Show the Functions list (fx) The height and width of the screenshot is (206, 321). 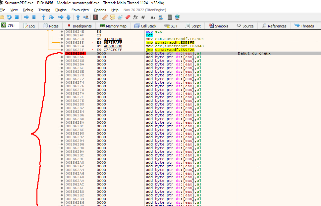pyautogui.click(x=135, y=17)
